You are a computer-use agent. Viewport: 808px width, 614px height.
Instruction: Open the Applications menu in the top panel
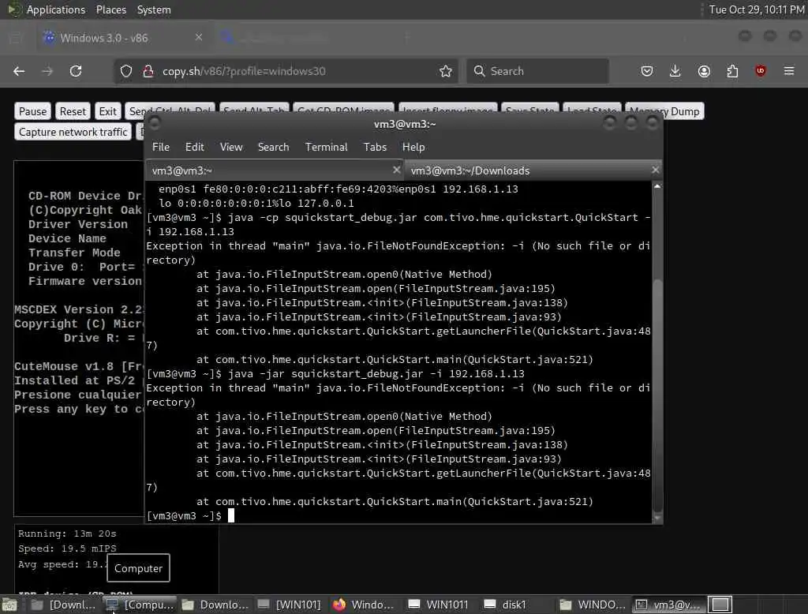tap(56, 9)
